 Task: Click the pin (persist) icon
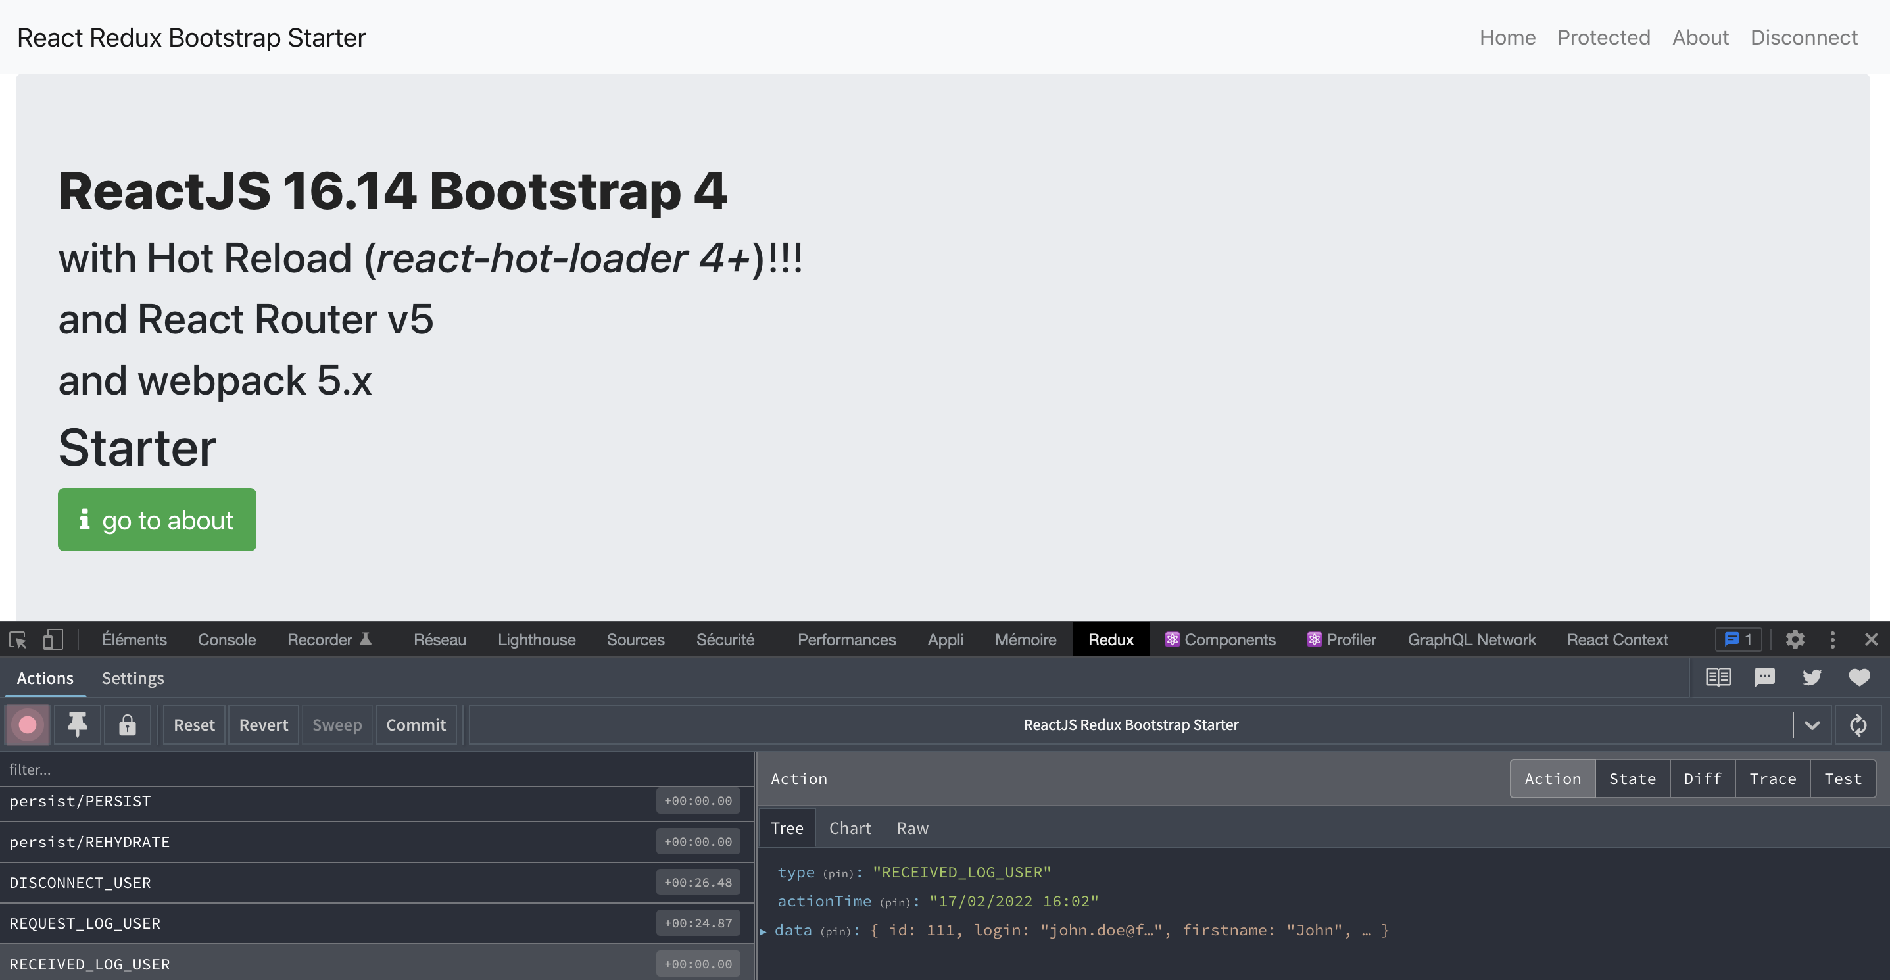pyautogui.click(x=77, y=725)
